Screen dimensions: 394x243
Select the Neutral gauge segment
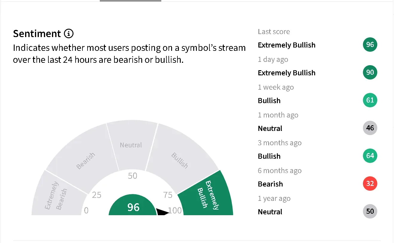point(131,143)
